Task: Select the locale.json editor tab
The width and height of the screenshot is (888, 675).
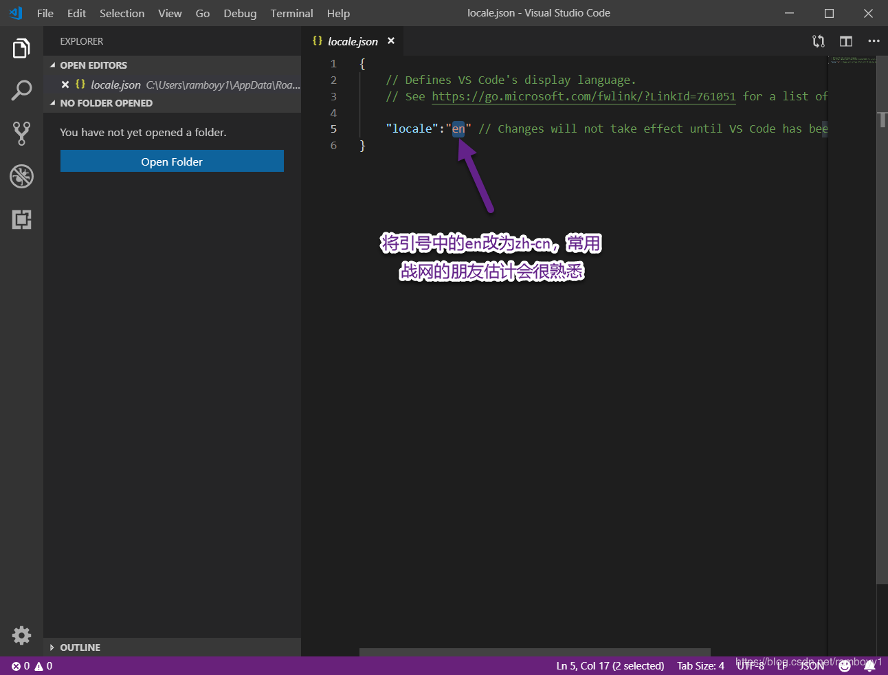Action: [x=353, y=41]
